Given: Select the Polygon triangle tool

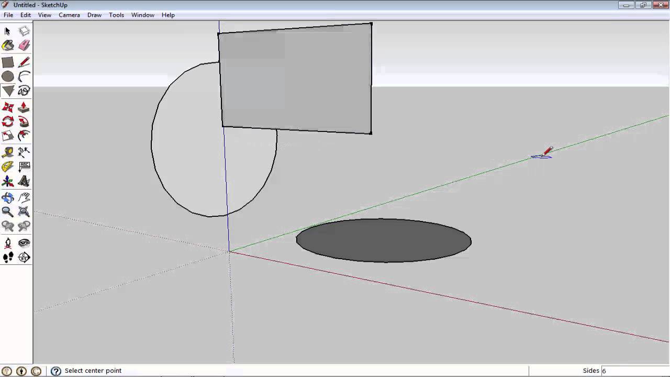Looking at the screenshot, I should point(8,91).
